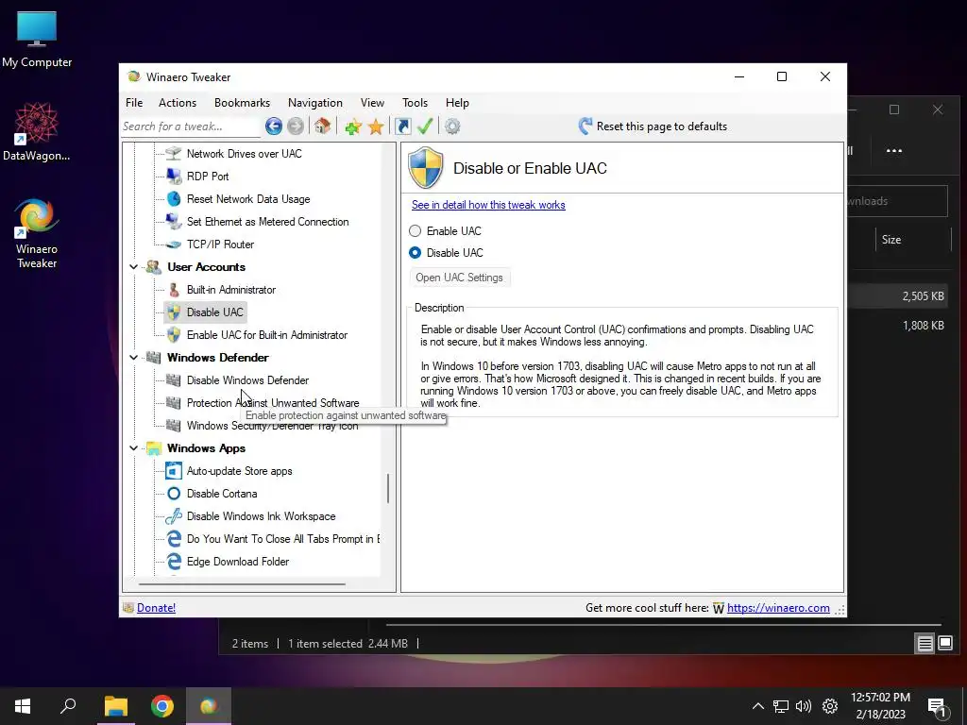This screenshot has width=967, height=725.
Task: Open the Bookmarks menu
Action: 243,103
